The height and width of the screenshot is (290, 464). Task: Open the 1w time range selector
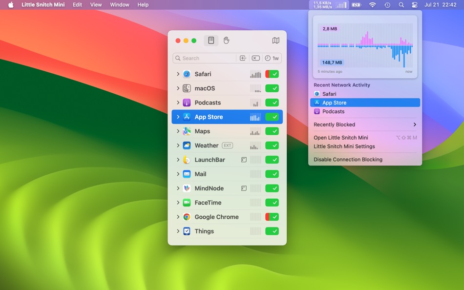(272, 58)
